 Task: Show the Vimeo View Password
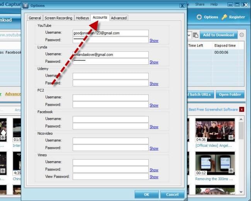point(154,177)
